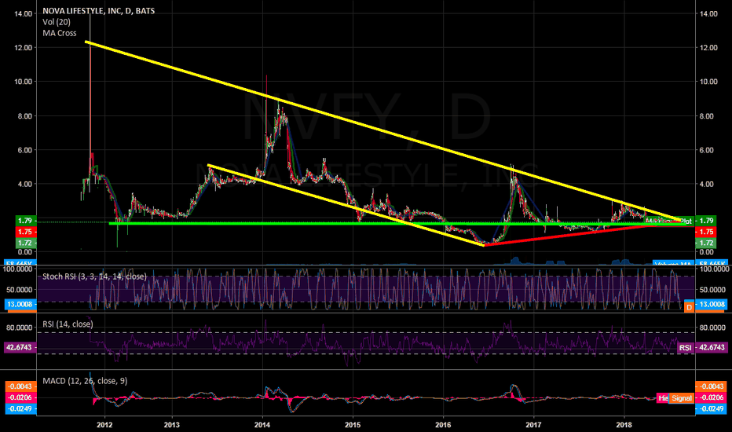Click the green 1.72 price label on right axis

click(x=707, y=243)
